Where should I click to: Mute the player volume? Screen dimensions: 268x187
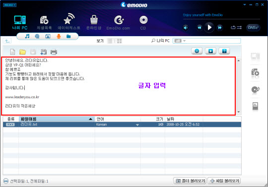(x=186, y=28)
